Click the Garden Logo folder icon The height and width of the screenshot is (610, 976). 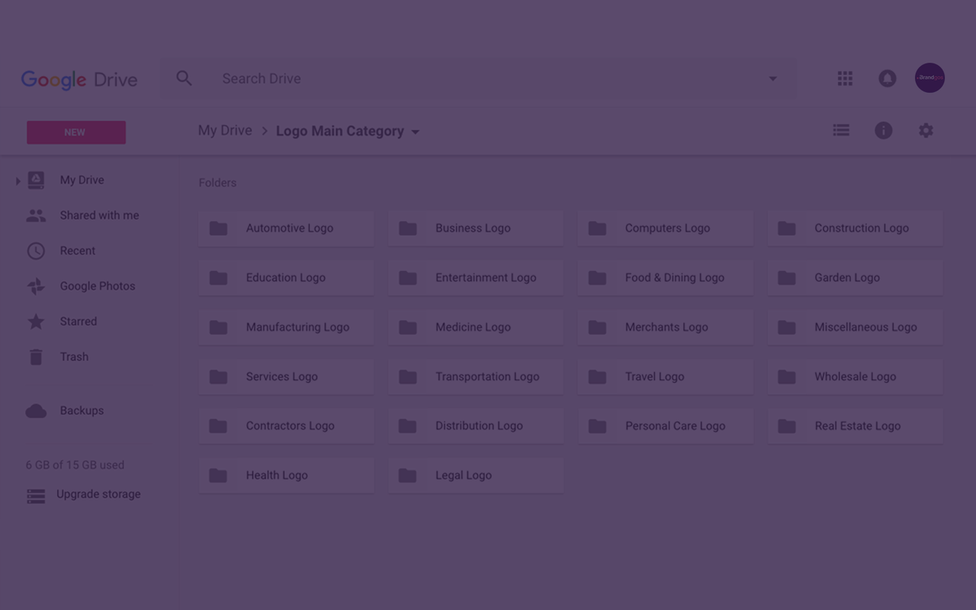pyautogui.click(x=786, y=278)
